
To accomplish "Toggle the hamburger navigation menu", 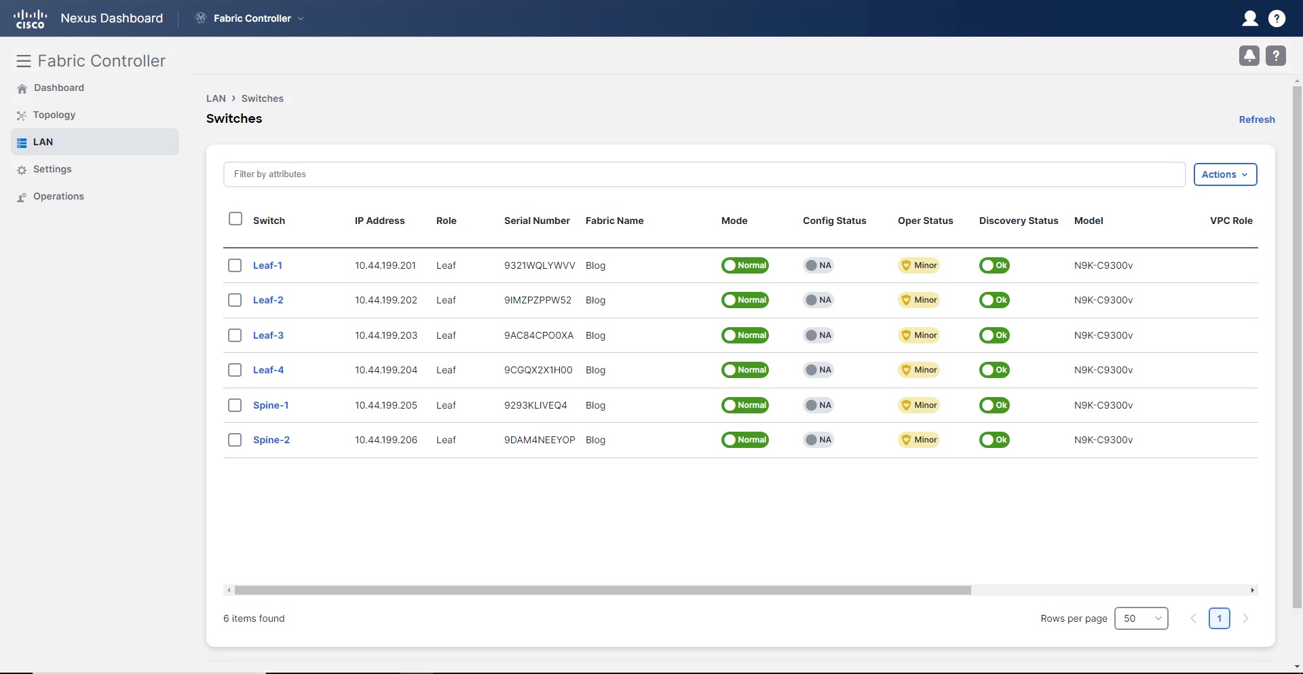I will pyautogui.click(x=24, y=61).
